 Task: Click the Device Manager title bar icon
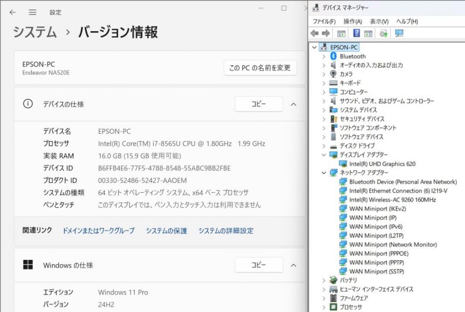(x=316, y=8)
